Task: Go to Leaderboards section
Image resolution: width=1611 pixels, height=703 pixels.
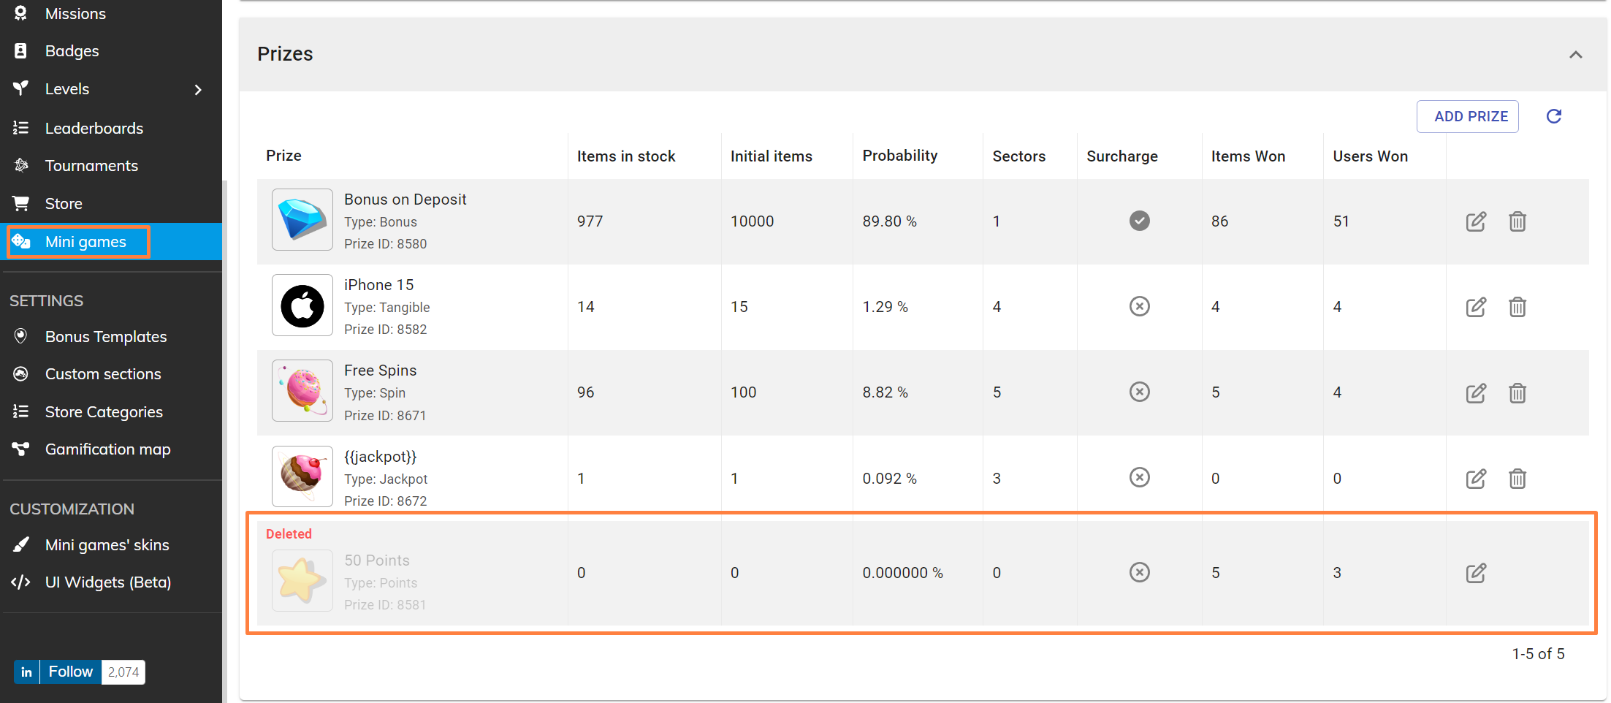Action: (94, 129)
